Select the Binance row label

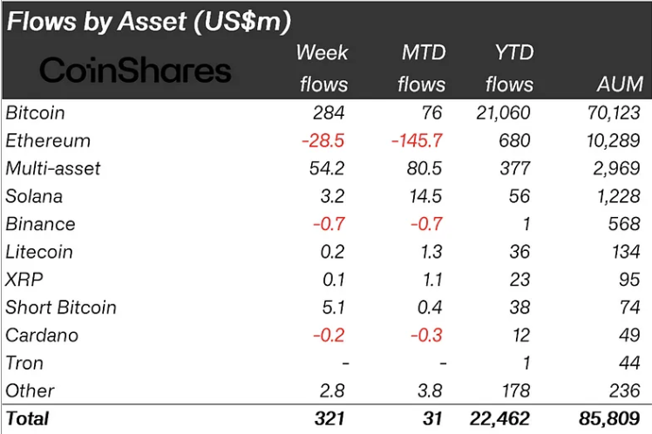[40, 224]
